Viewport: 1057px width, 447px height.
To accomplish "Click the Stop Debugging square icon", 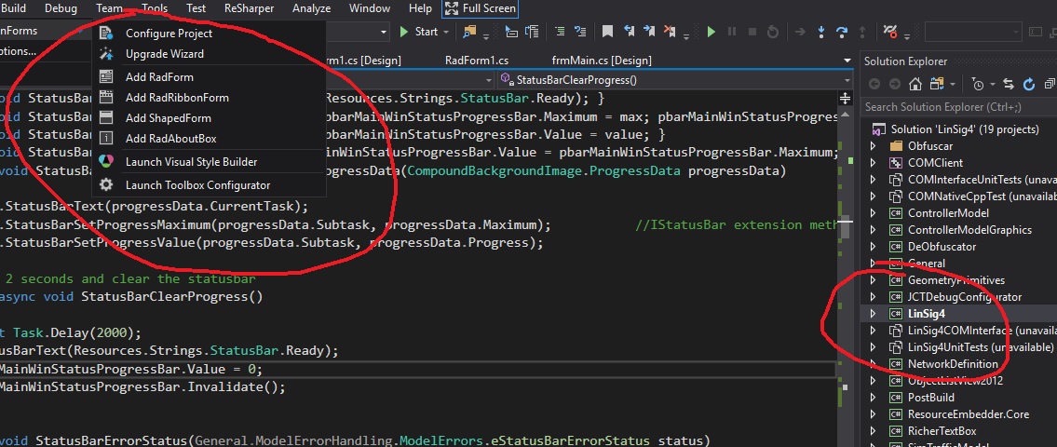I will [x=752, y=32].
